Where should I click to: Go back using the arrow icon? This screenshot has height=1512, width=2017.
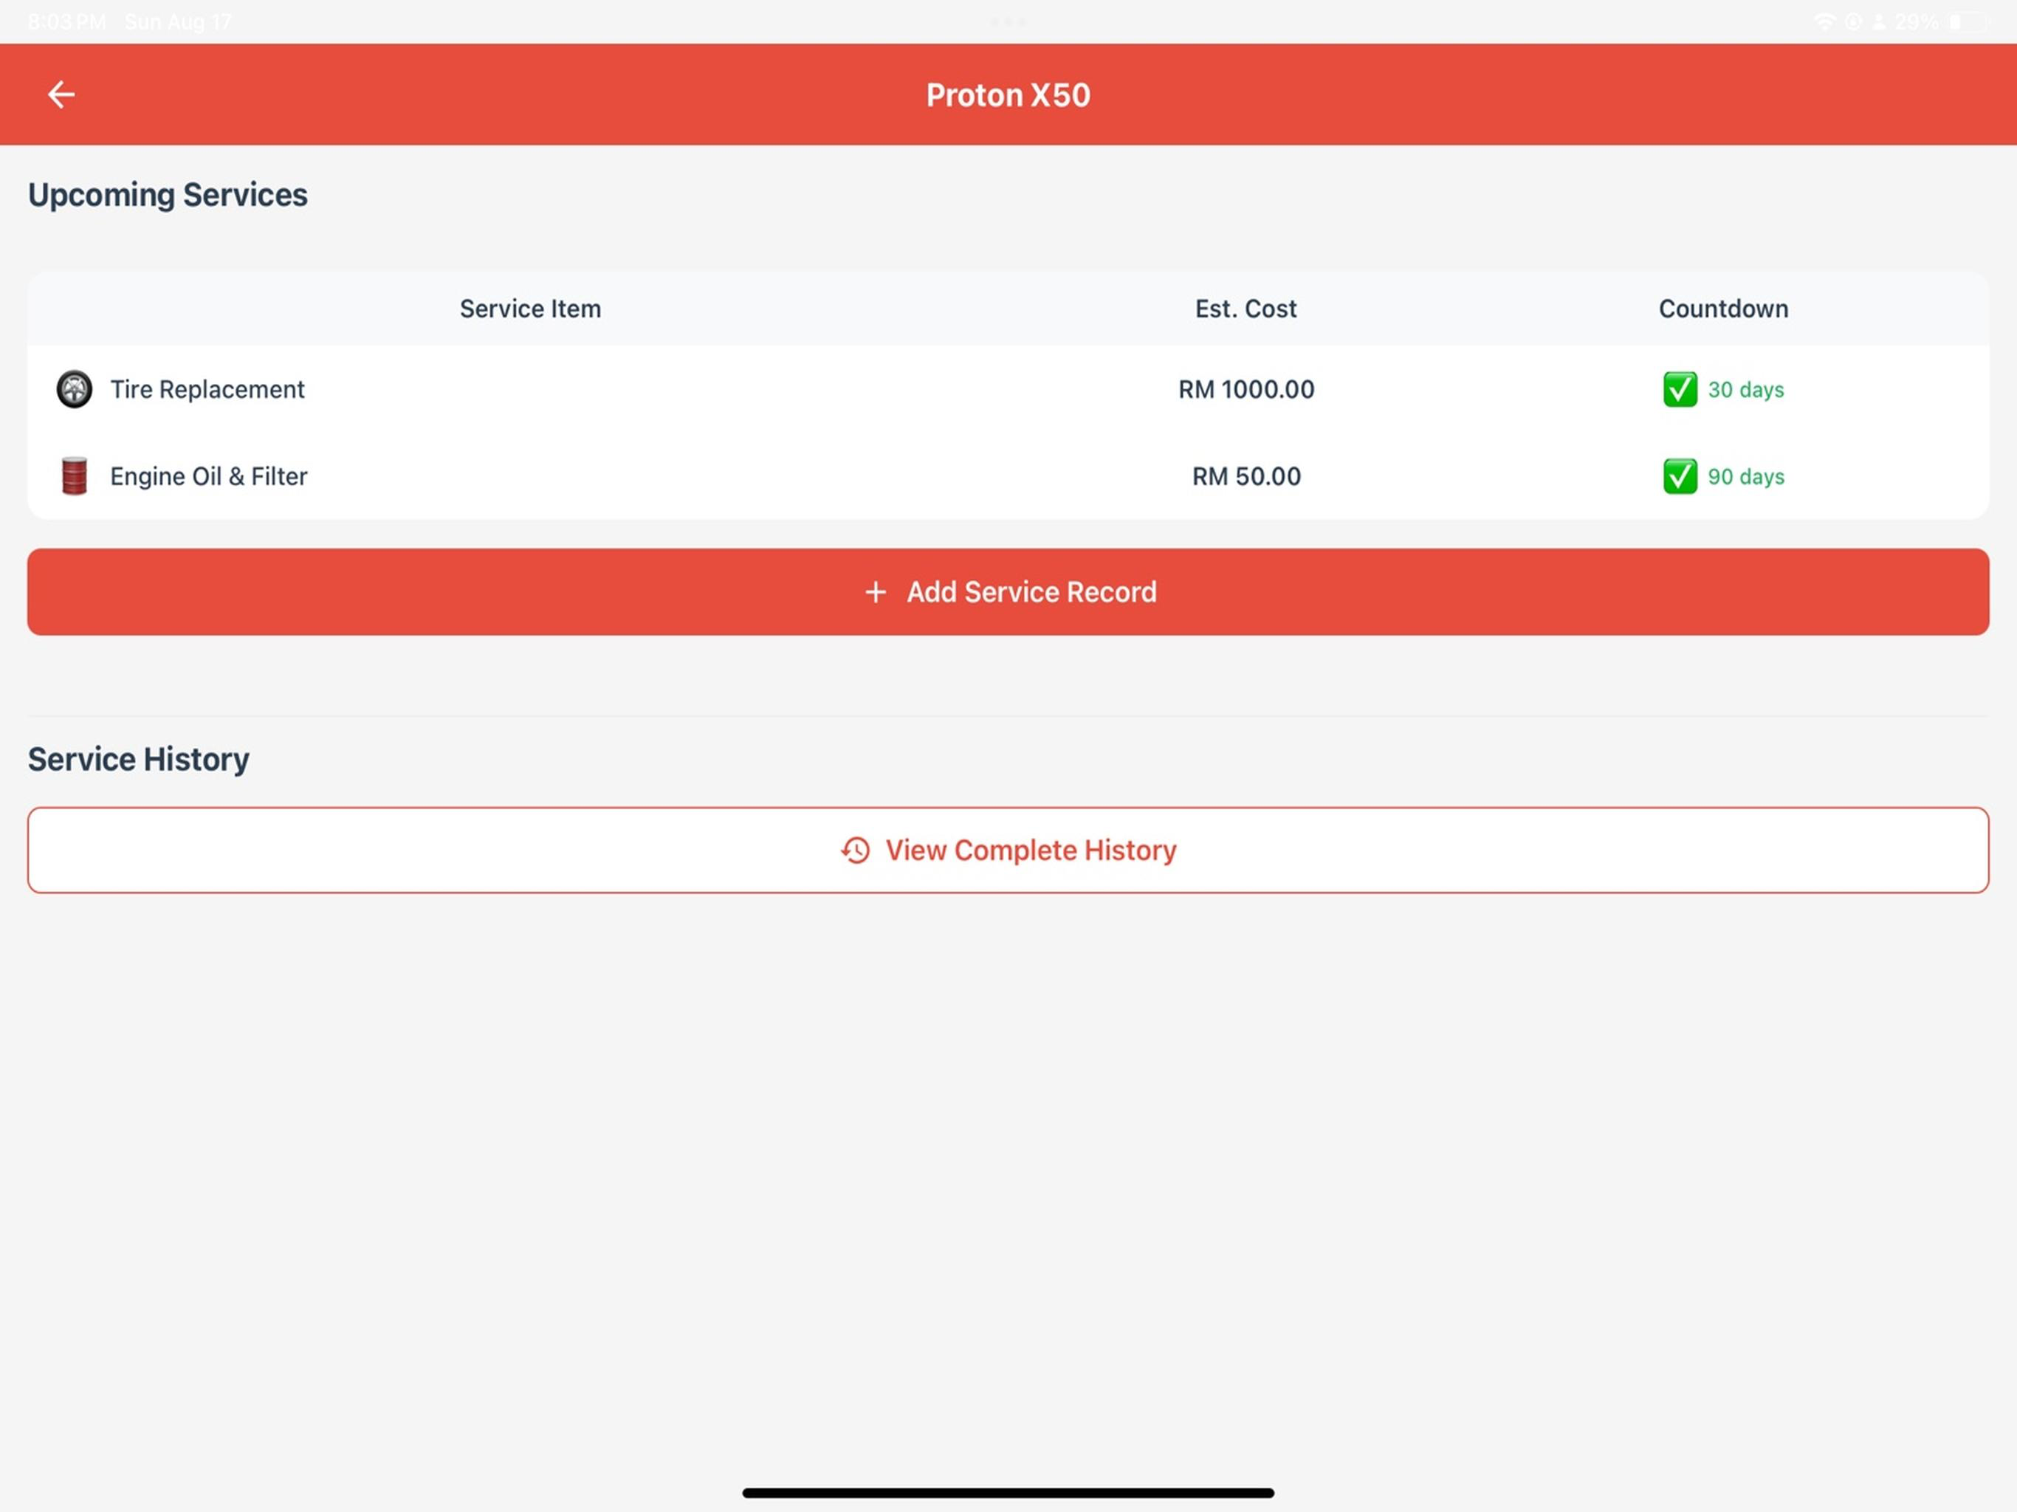(x=61, y=94)
